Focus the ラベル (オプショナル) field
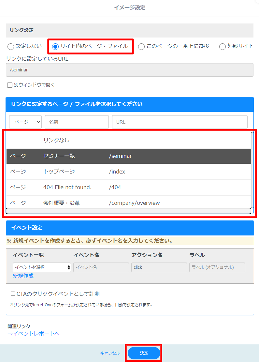This screenshot has width=259, height=362. (x=217, y=267)
